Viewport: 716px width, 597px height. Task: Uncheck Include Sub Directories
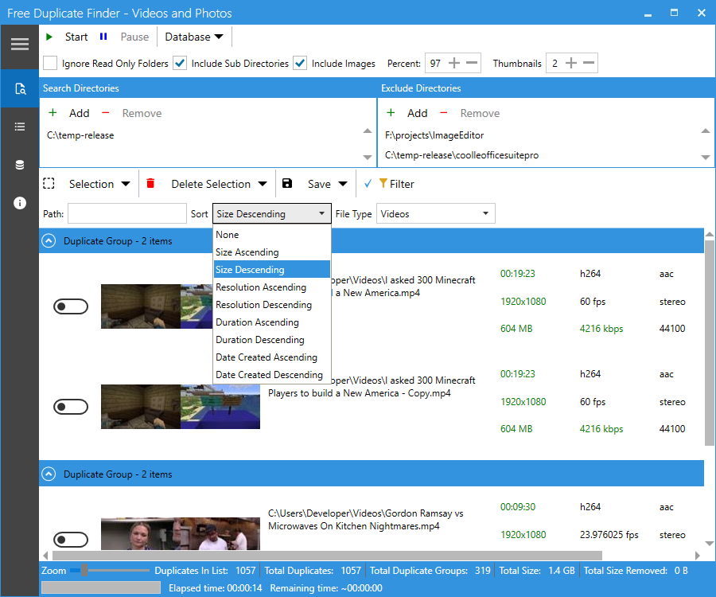[x=180, y=64]
